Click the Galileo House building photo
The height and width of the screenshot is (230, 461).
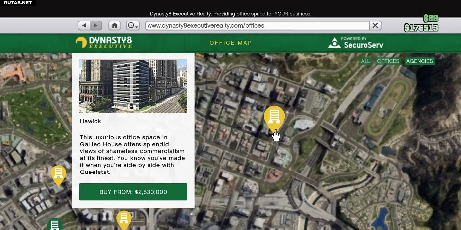pyautogui.click(x=133, y=86)
